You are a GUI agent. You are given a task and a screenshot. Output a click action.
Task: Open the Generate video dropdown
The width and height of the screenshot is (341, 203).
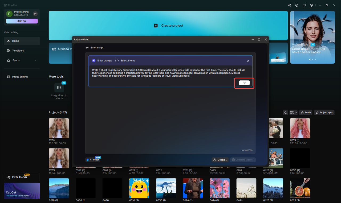243,160
